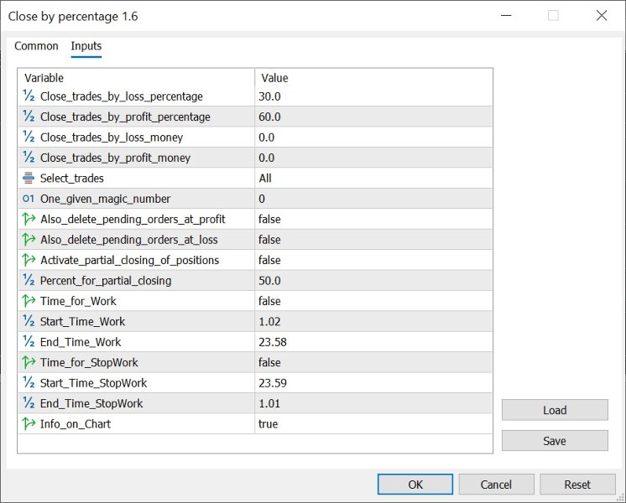Click the Start_Time_Work variable icon
Viewport: 626px width, 503px height.
[29, 321]
